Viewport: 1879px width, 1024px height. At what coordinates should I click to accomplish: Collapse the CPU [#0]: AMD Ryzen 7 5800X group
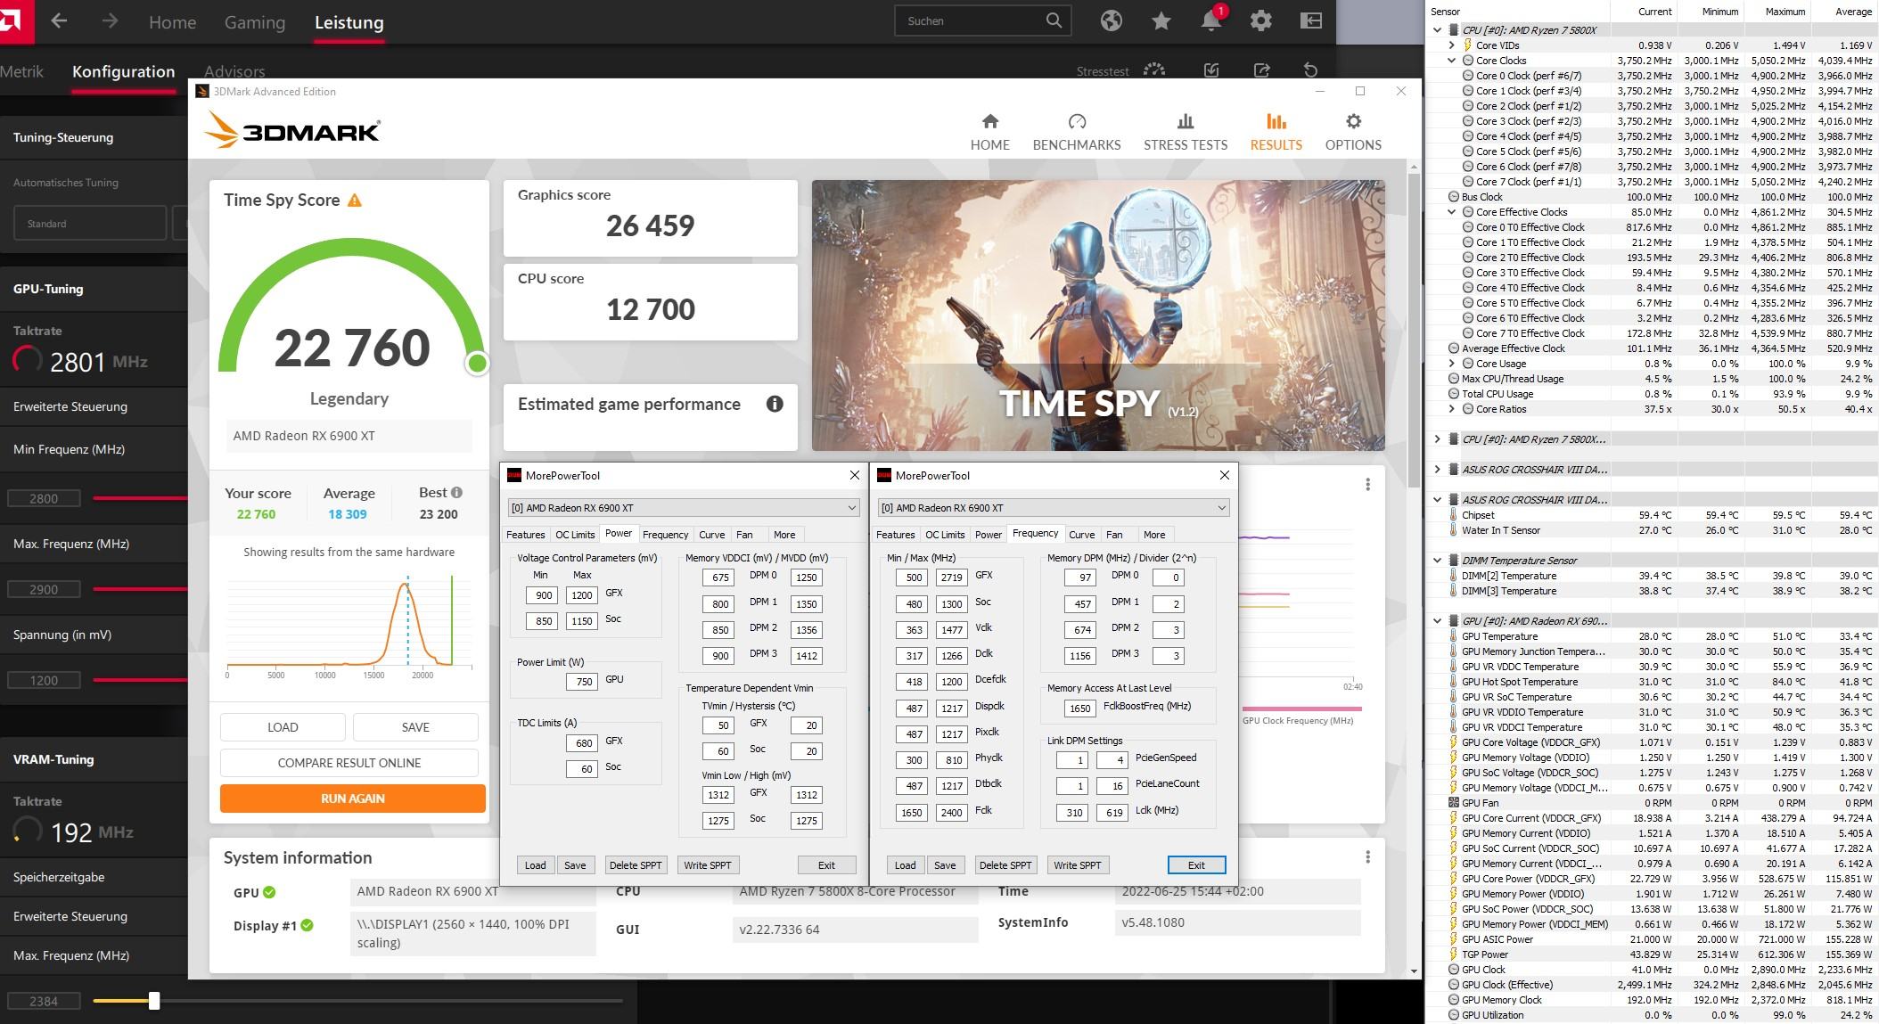pos(1437,30)
